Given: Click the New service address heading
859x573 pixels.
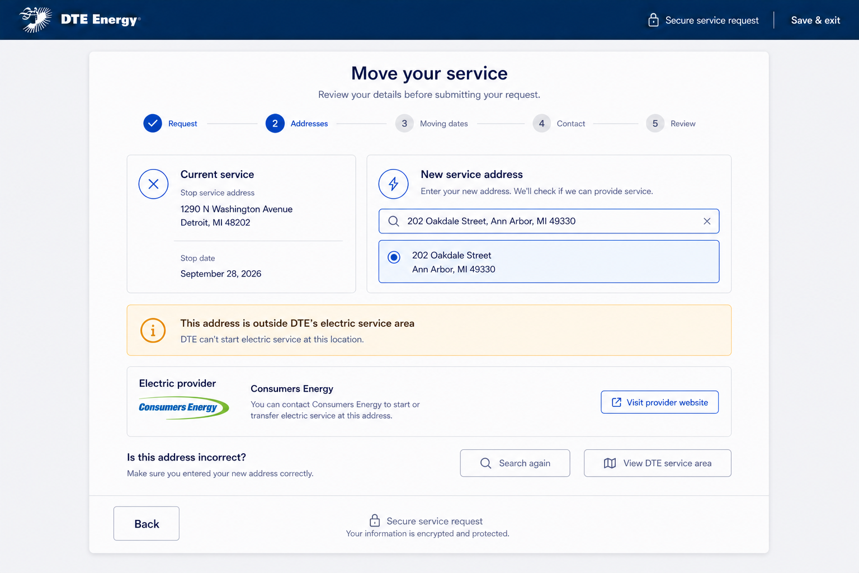Looking at the screenshot, I should pos(472,175).
